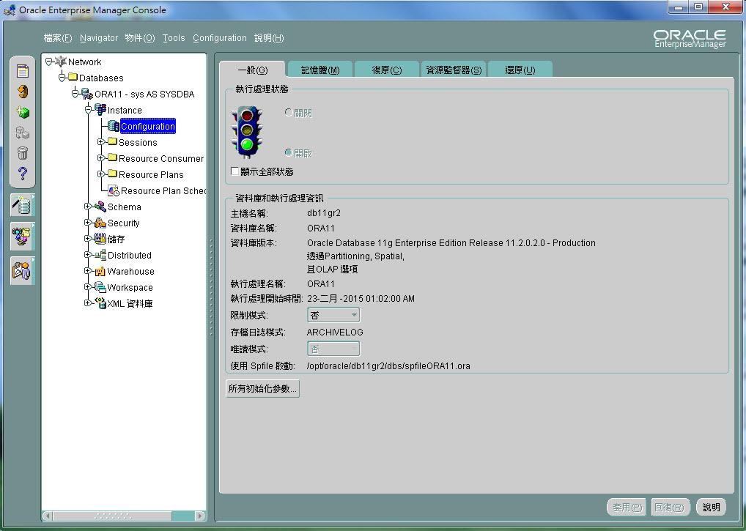Switch to the 記憶體(M) tab

click(x=320, y=70)
